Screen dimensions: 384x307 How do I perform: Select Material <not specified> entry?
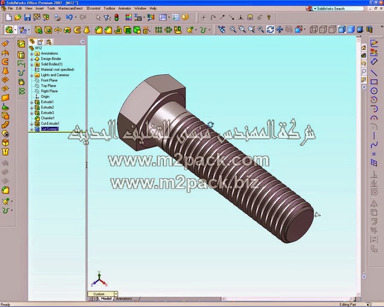58,70
